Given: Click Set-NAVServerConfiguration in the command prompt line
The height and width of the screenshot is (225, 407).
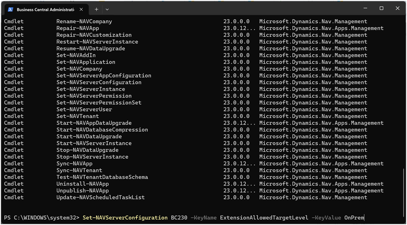Looking at the screenshot, I should tap(125, 218).
